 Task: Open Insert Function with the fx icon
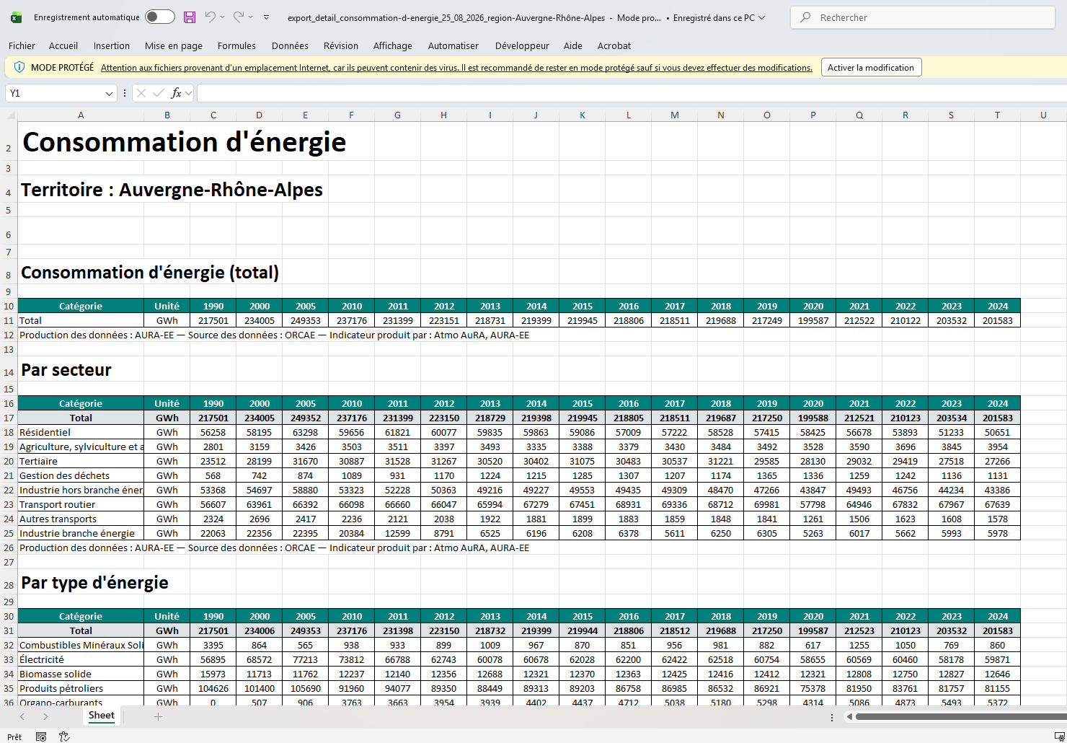click(176, 93)
